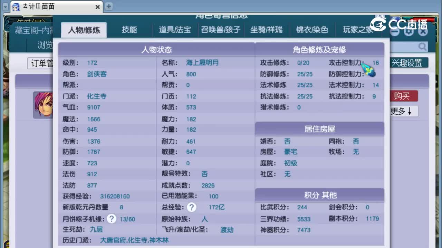
Task: Click the 门贡 value 112
Action: point(191,96)
